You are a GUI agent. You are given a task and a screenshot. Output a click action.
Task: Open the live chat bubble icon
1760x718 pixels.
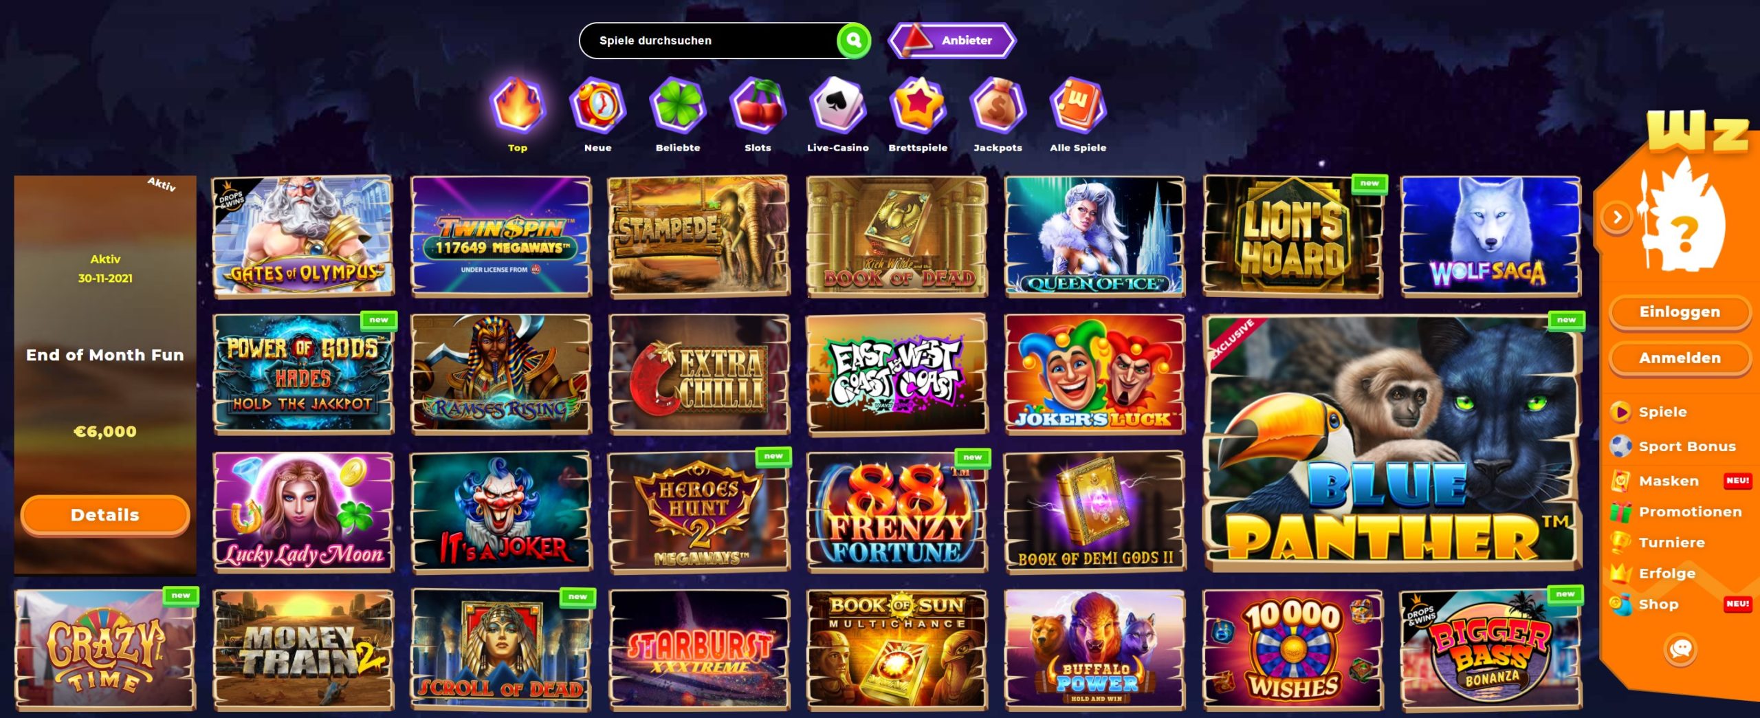1680,649
